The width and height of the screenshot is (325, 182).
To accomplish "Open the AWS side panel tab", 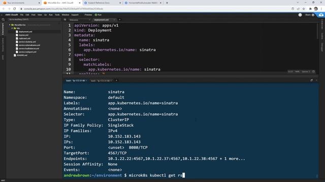I will 3,57.
